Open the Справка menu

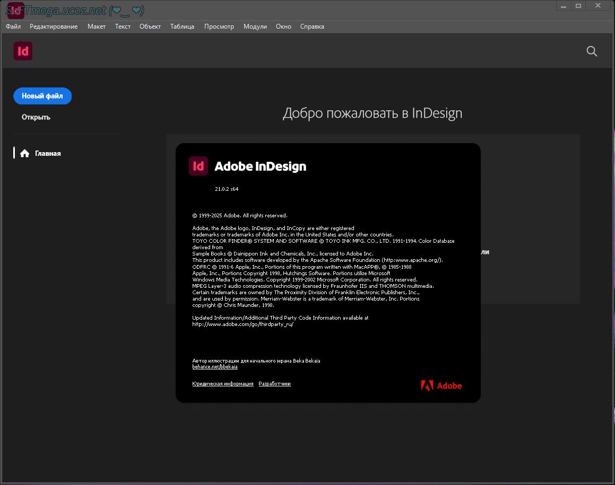(x=312, y=27)
